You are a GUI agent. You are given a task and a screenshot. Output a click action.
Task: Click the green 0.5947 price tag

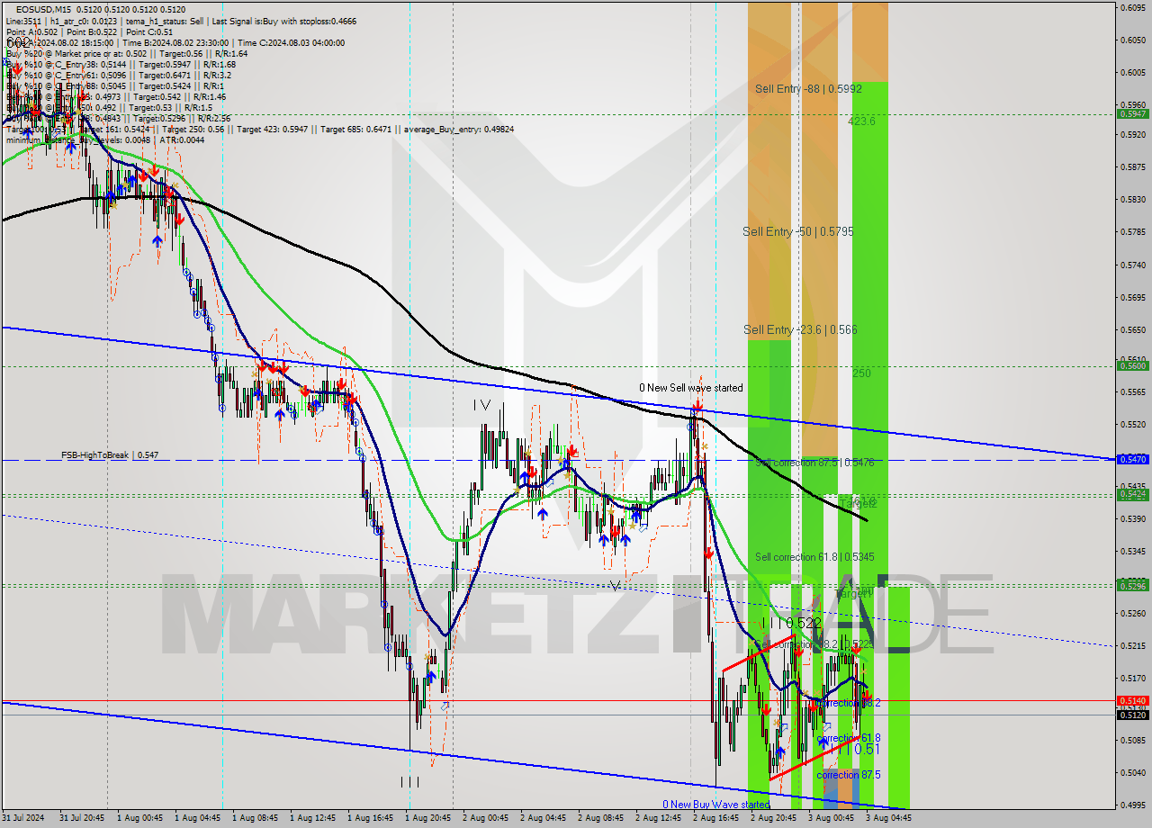1132,113
